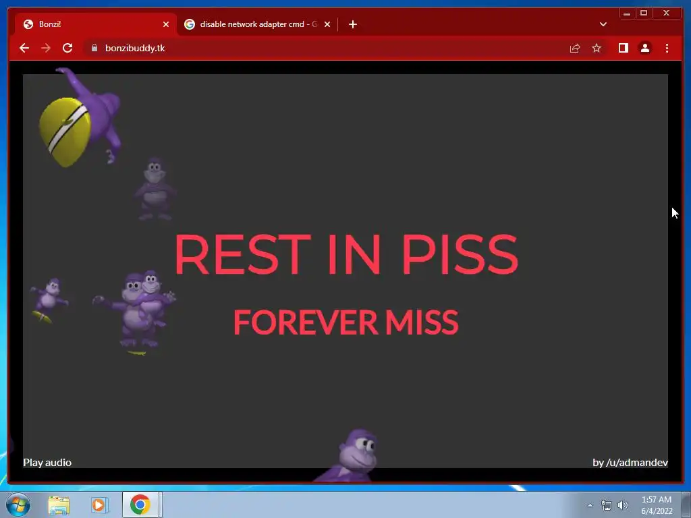Open Windows Explorer from the taskbar

59,505
